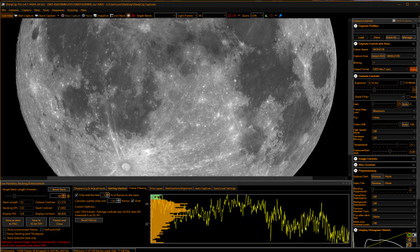
Task: Switch to the Auto Capture tab
Action: [x=203, y=188]
